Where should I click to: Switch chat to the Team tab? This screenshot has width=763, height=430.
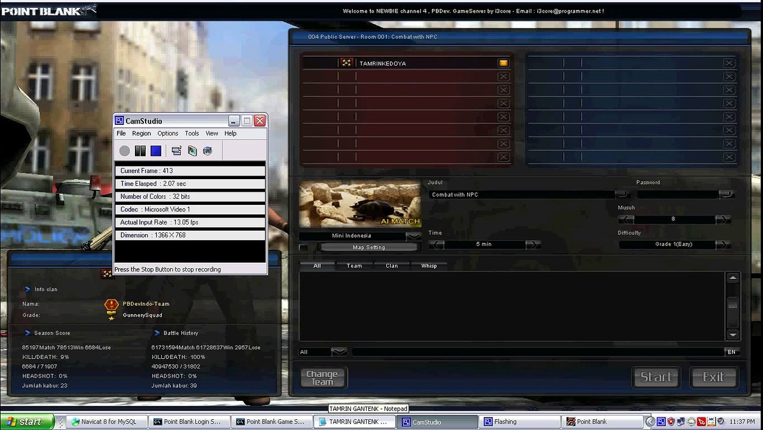coord(354,266)
